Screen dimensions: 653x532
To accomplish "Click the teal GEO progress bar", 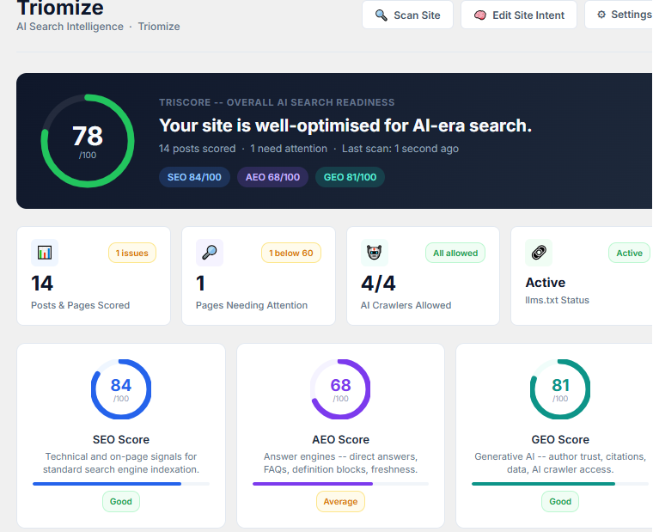I will pyautogui.click(x=560, y=484).
